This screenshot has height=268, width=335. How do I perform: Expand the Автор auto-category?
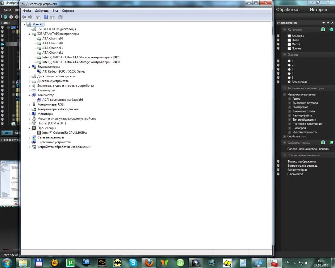[289, 99]
